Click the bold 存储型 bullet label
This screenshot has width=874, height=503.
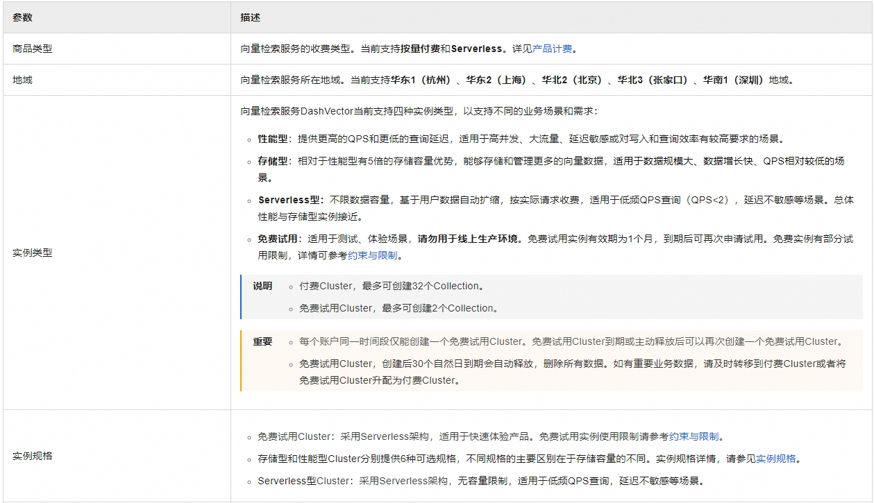(x=272, y=161)
